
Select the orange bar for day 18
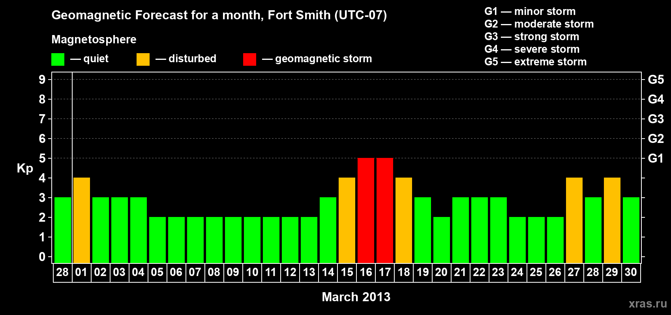(x=404, y=220)
